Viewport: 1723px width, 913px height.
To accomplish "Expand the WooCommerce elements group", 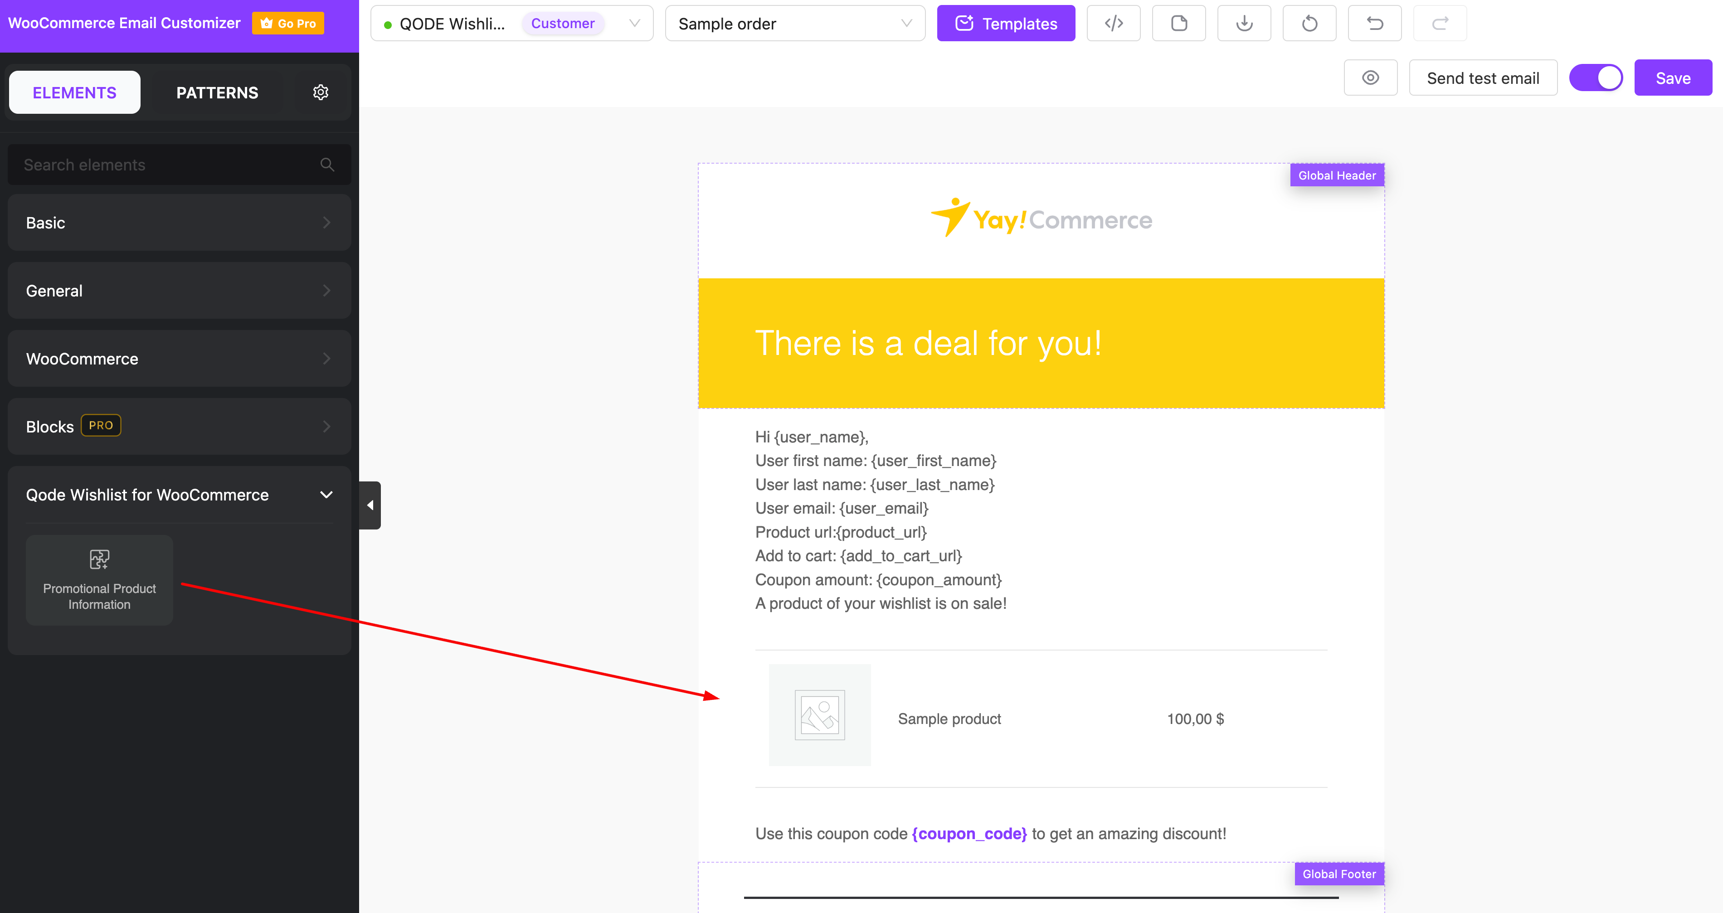I will tap(179, 359).
